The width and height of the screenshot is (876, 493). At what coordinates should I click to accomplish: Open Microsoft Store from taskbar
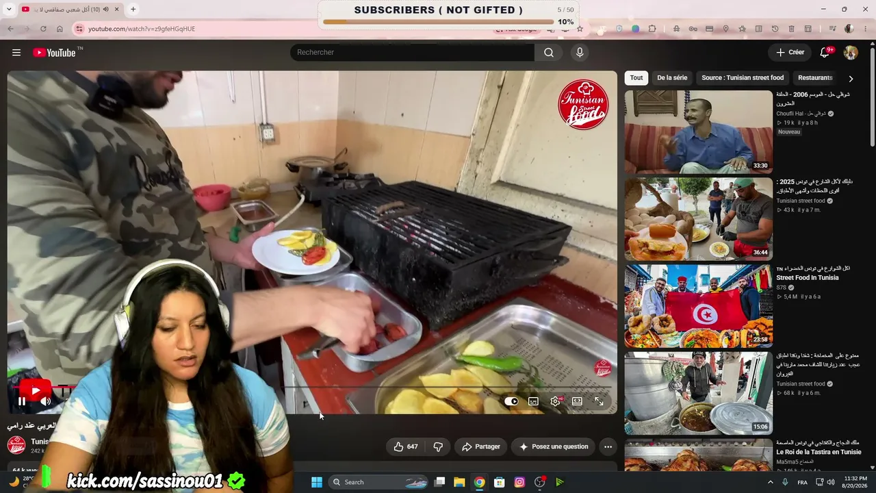coord(500,482)
